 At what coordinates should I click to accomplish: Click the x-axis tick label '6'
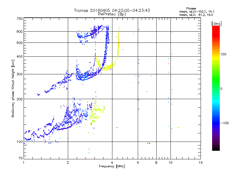click(138, 163)
